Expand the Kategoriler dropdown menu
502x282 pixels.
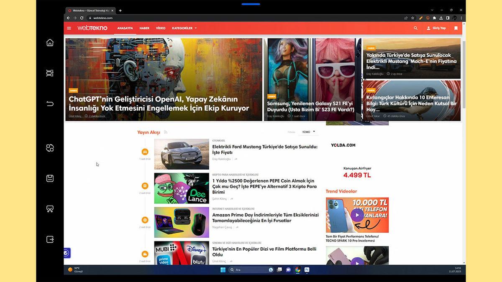click(x=184, y=28)
